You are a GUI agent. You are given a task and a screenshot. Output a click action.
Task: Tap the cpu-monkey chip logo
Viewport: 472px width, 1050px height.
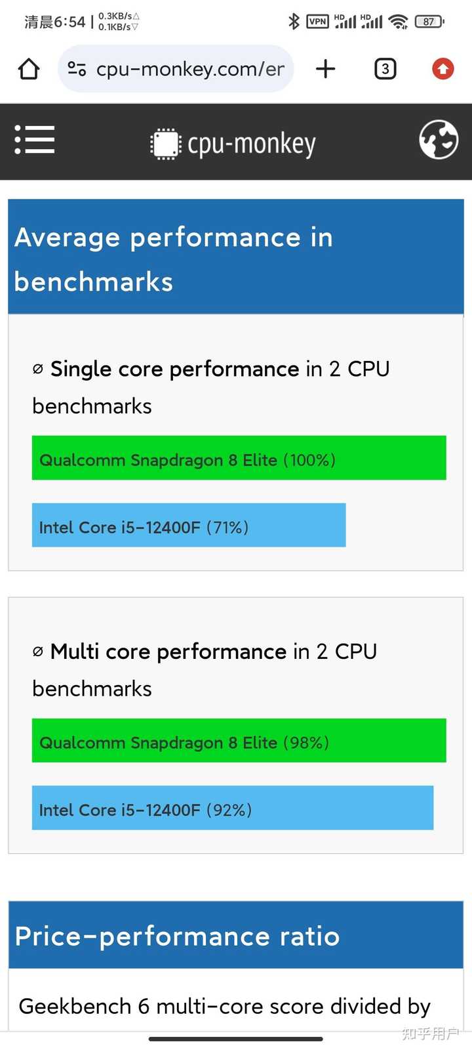[165, 144]
